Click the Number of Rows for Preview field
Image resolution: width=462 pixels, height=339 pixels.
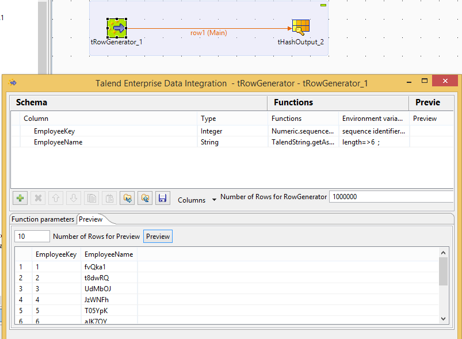[32, 237]
